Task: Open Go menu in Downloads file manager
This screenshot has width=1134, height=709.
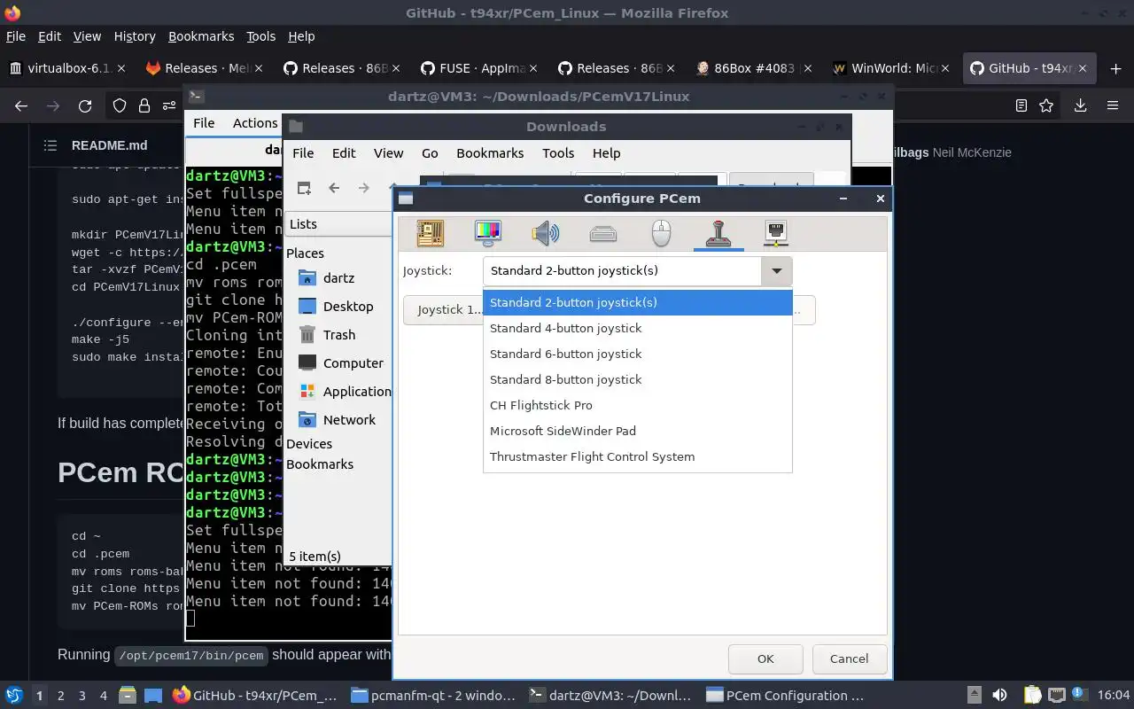Action: pos(430,153)
